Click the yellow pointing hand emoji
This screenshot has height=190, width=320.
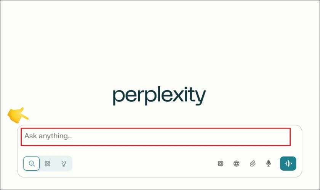pos(18,116)
